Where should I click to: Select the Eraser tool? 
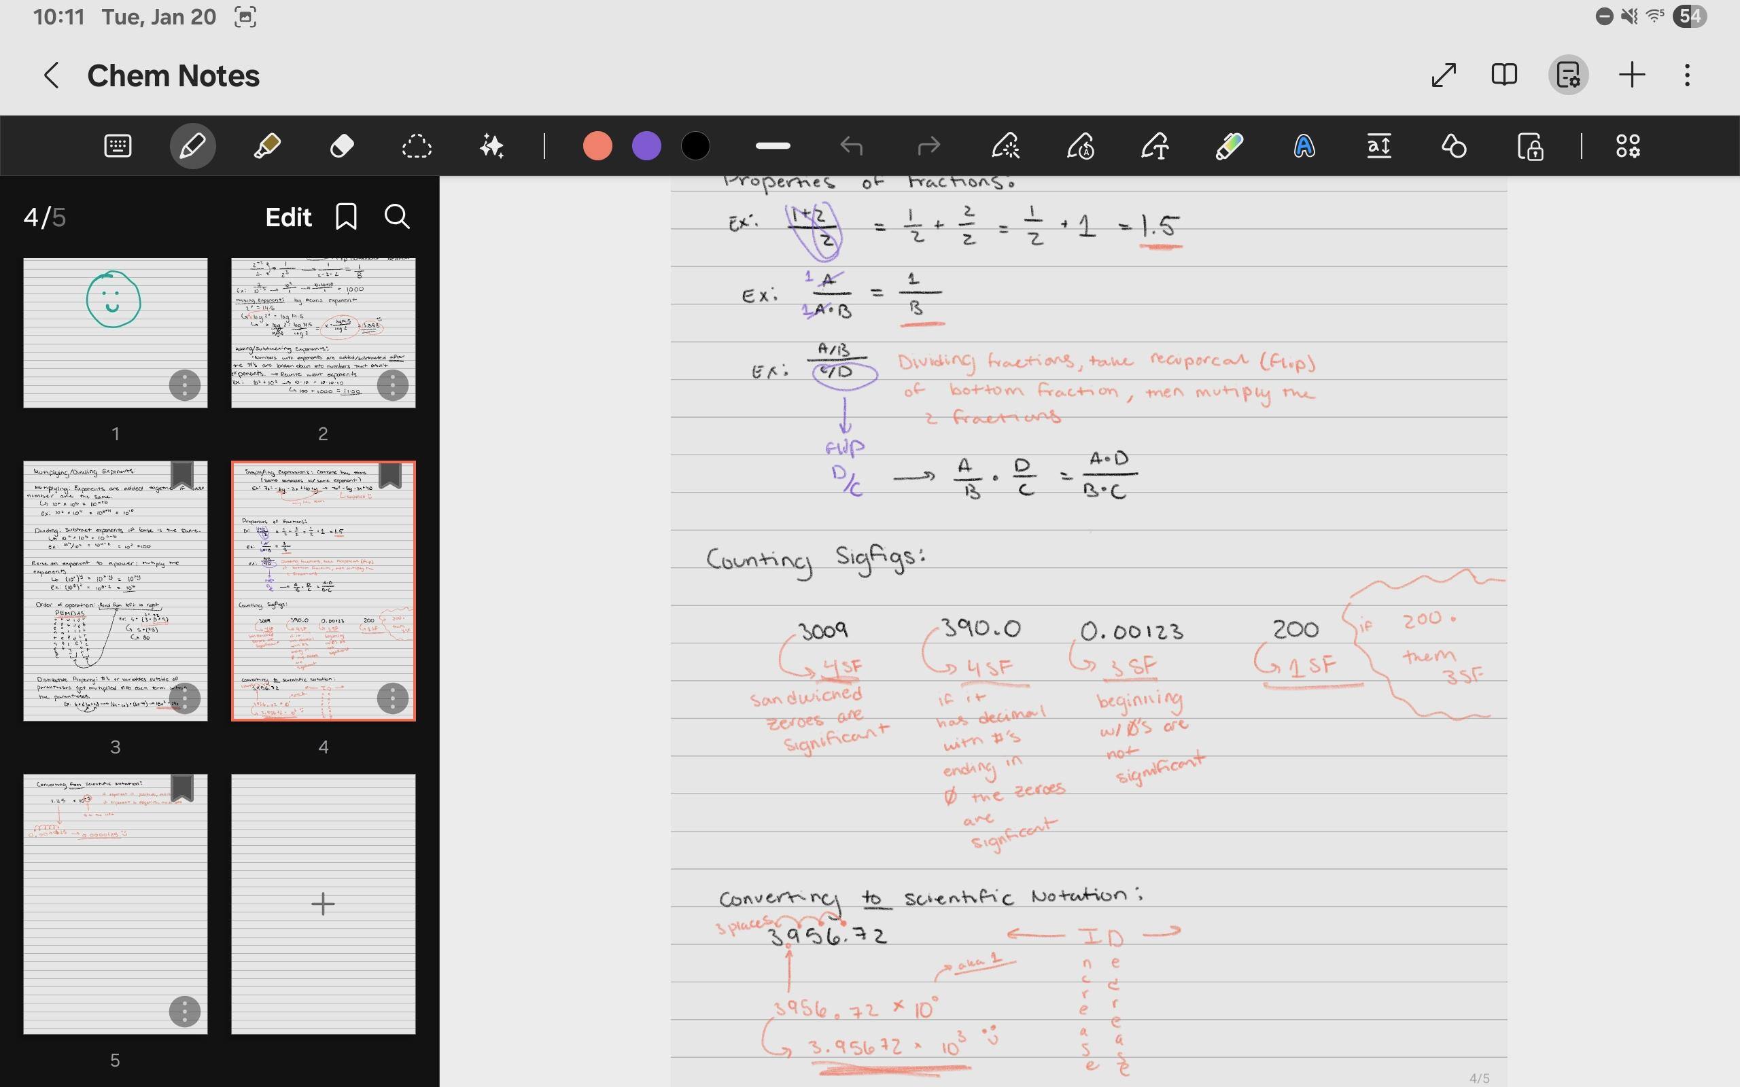pyautogui.click(x=341, y=147)
